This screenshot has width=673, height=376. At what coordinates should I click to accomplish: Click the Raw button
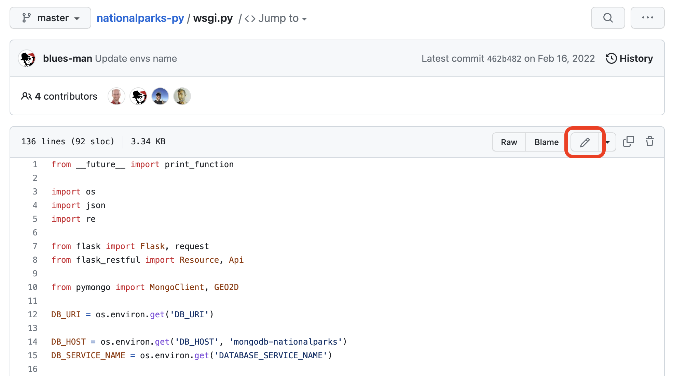[509, 142]
